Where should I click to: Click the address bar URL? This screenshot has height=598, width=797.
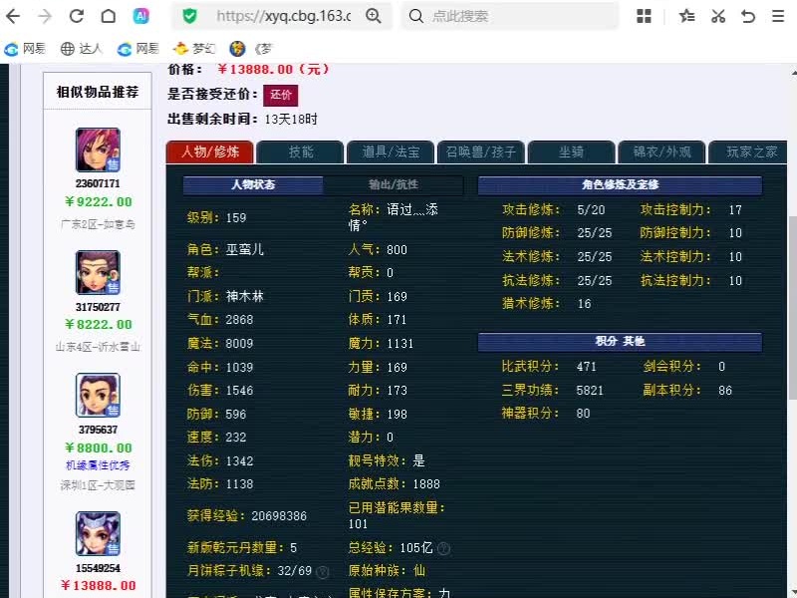(x=284, y=16)
